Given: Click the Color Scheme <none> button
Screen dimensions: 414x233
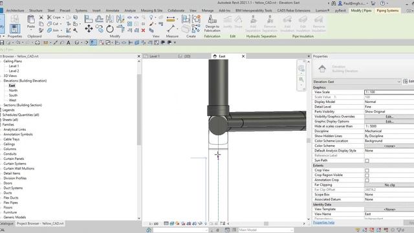Looking at the screenshot, I should point(389,146).
